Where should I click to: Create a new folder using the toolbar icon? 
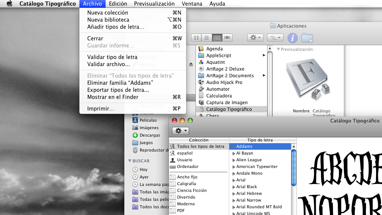click(x=307, y=38)
